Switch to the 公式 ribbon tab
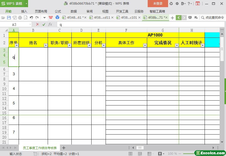 [58, 11]
